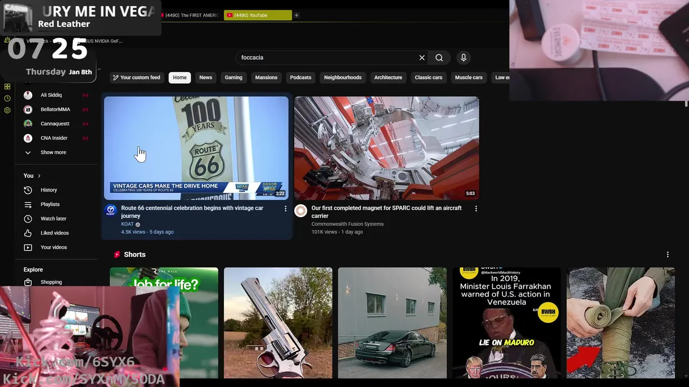Click the History clock icon in the sidebar

tap(28, 190)
